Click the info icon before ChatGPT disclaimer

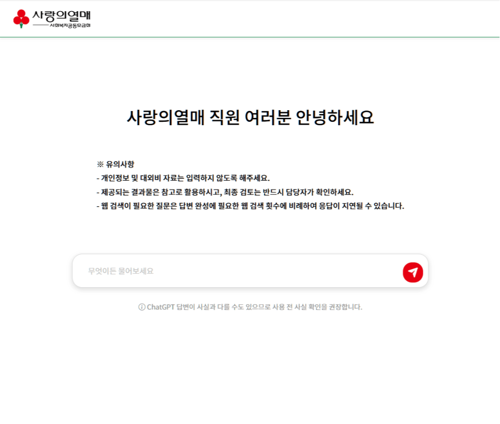142,307
